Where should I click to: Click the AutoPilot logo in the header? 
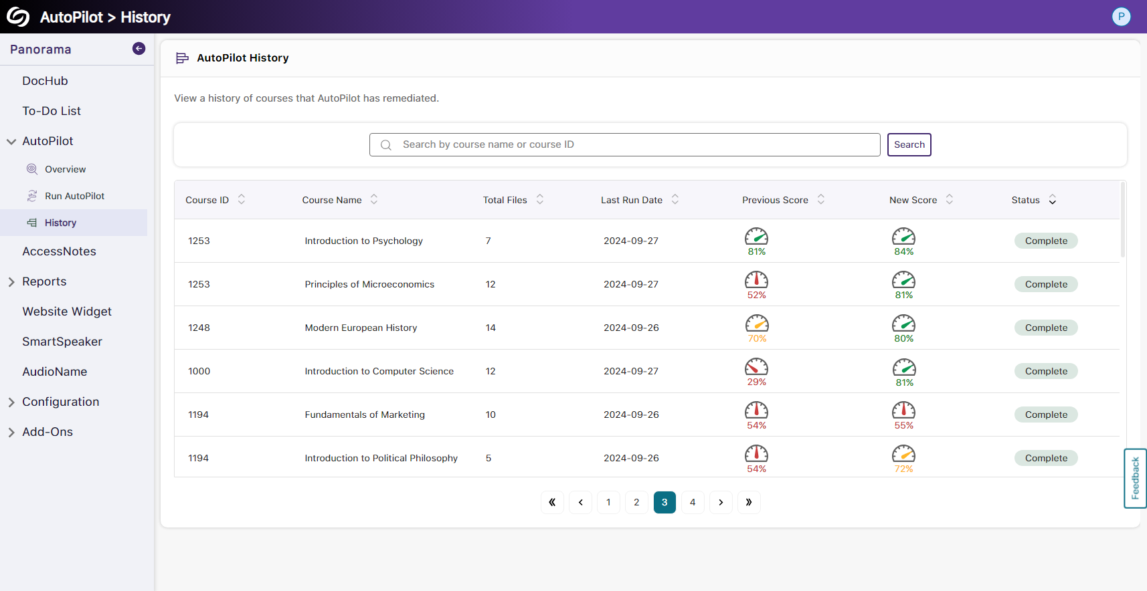coord(18,17)
